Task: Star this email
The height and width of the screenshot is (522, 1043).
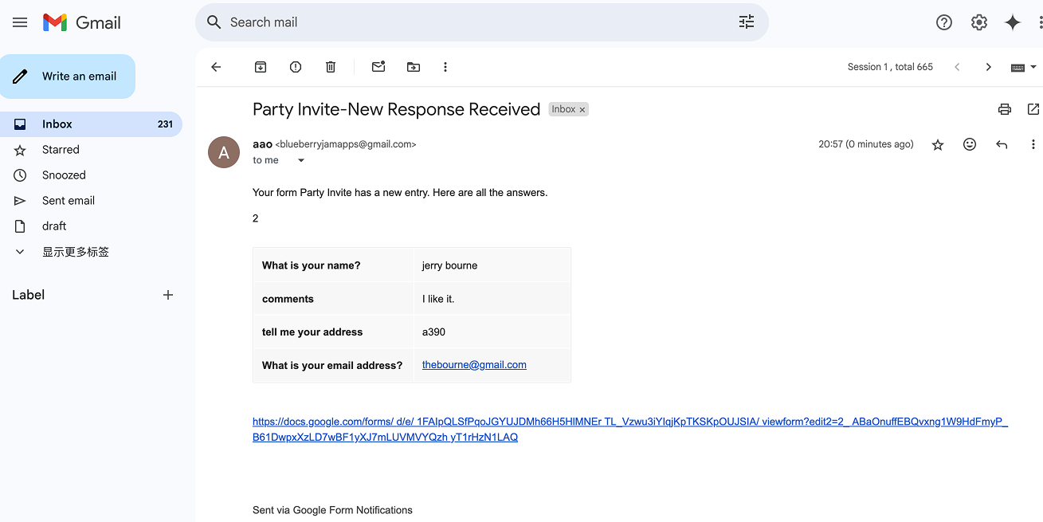Action: click(938, 144)
